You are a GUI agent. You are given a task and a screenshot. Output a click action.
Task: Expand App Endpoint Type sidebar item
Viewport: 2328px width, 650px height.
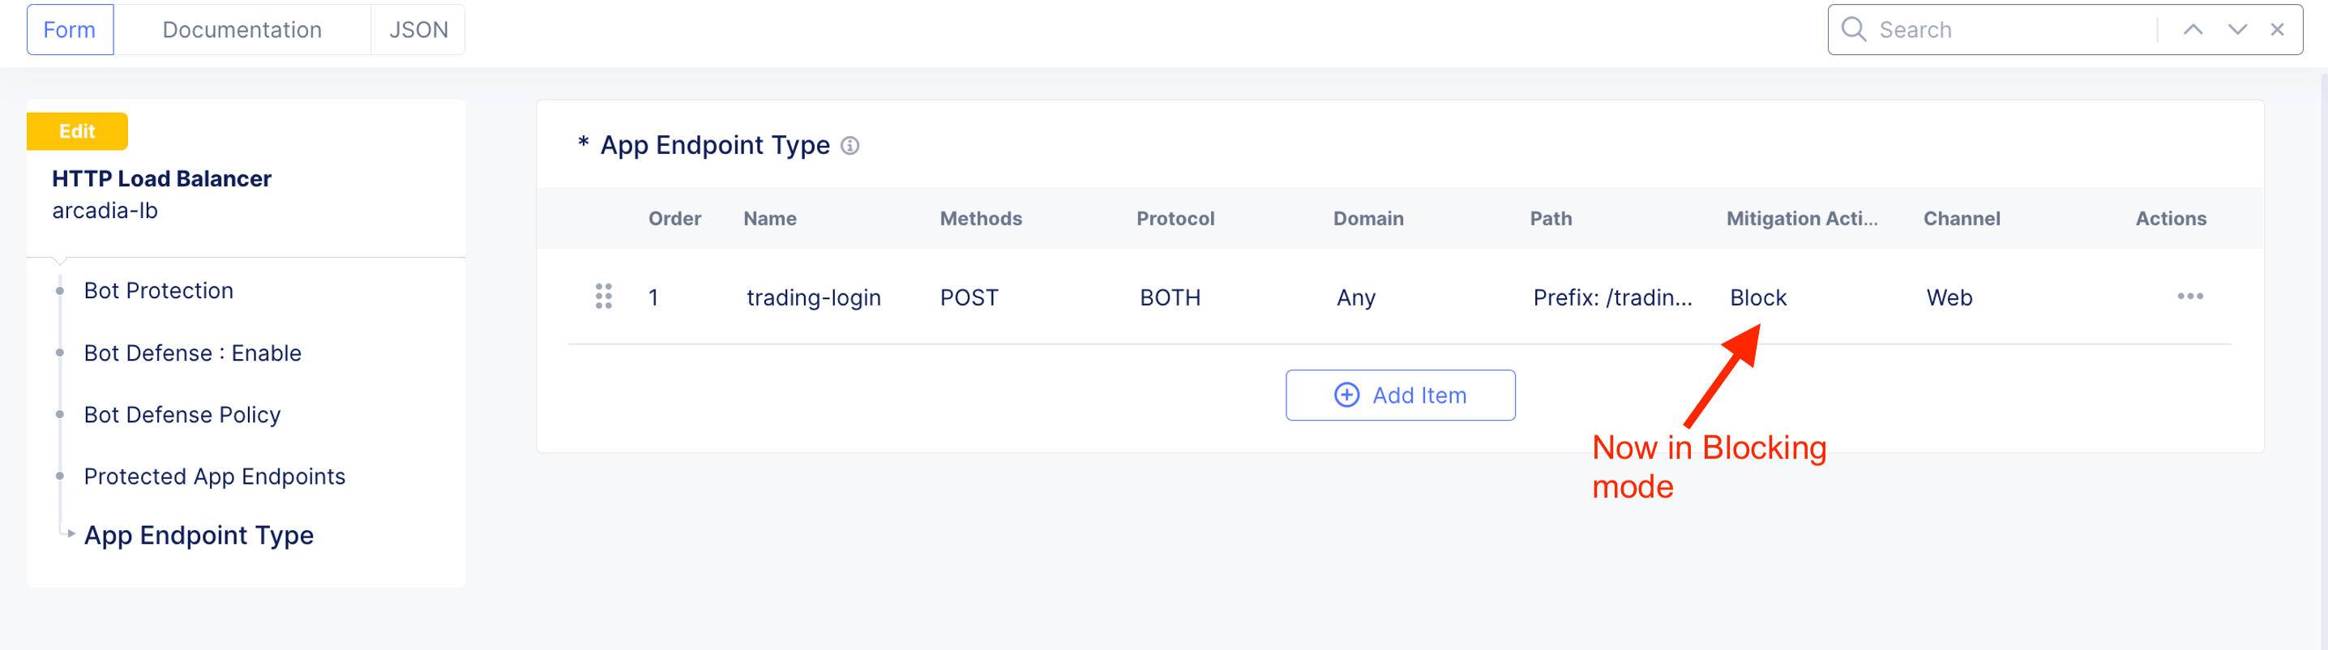pyautogui.click(x=198, y=535)
